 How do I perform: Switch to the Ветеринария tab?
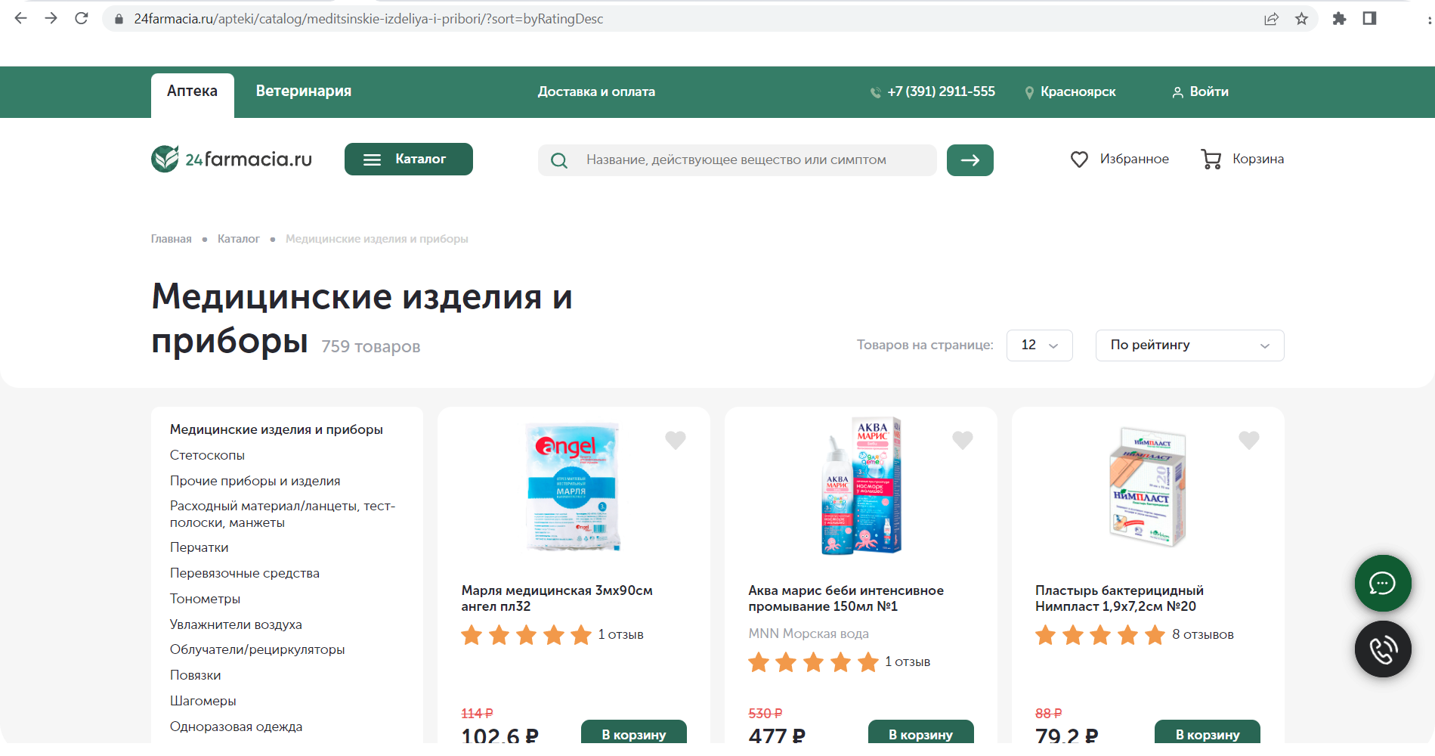coord(303,91)
